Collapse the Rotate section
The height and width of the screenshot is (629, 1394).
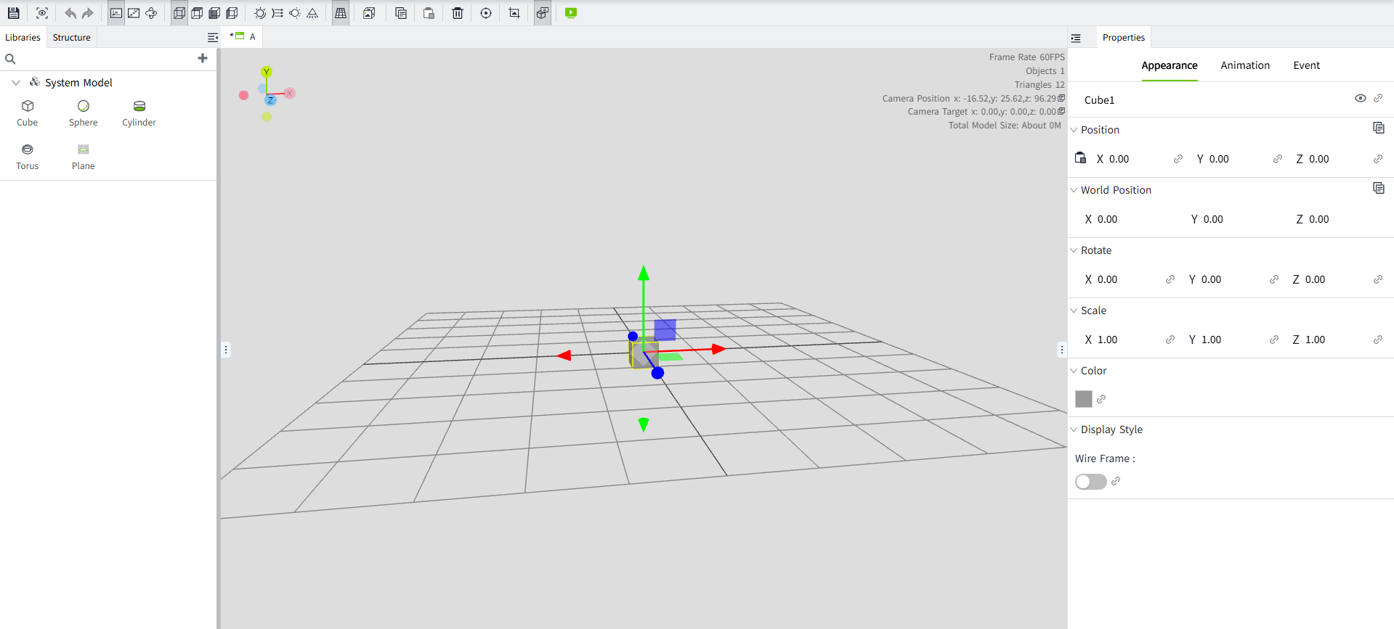click(x=1074, y=250)
